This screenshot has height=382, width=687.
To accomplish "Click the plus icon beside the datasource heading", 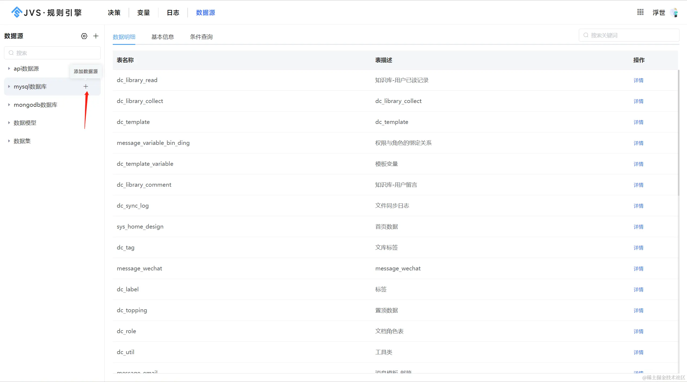I will [96, 36].
